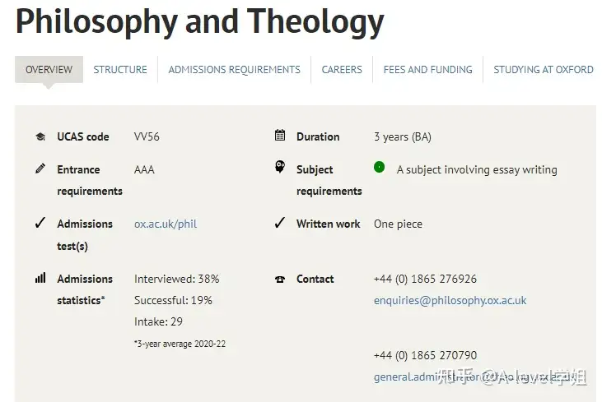
Task: Click the Philosophy and Theology page heading
Action: pos(199,21)
